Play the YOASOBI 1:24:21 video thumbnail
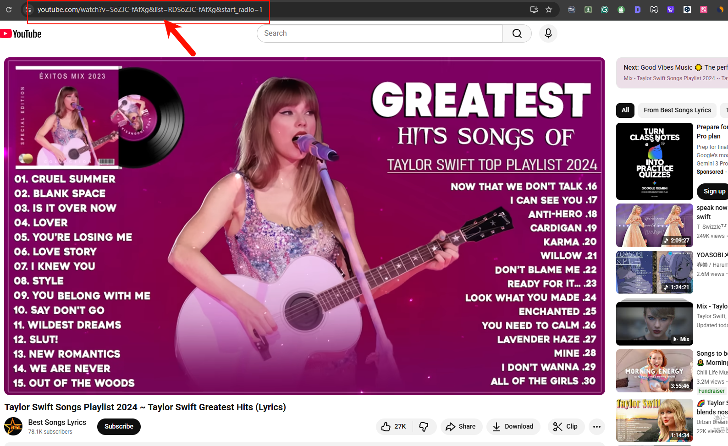The width and height of the screenshot is (728, 446). click(x=654, y=272)
